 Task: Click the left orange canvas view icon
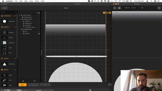click(x=104, y=13)
